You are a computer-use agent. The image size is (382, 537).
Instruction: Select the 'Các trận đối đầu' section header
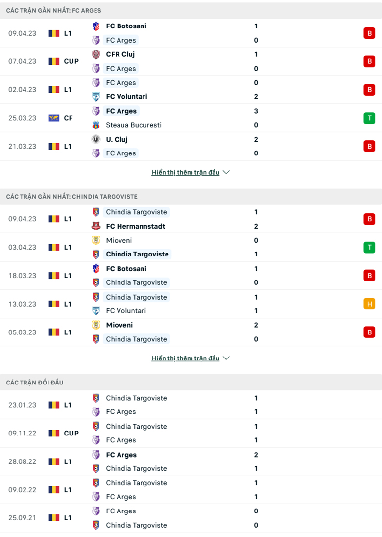(x=35, y=382)
